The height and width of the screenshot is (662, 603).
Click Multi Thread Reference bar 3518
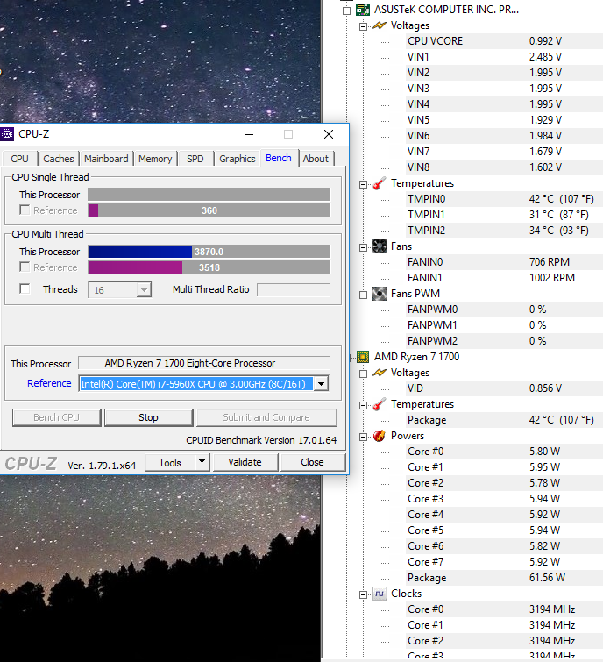209,267
